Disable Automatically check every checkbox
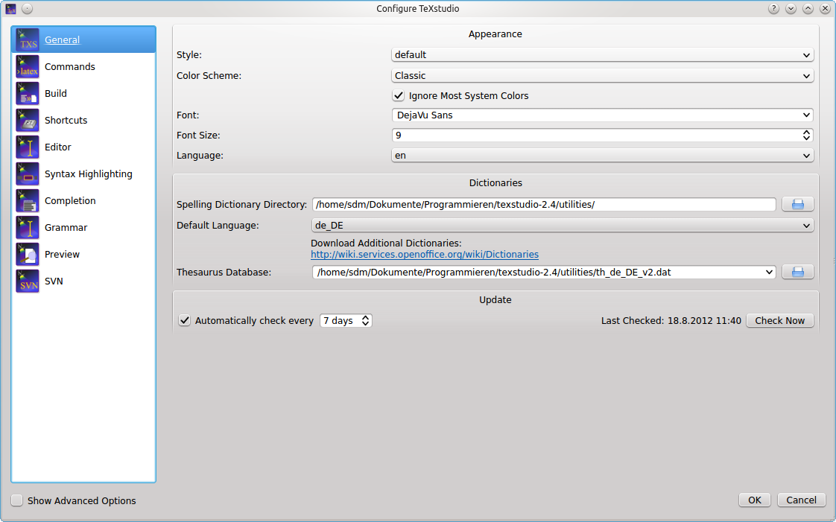The image size is (836, 522). coord(185,321)
